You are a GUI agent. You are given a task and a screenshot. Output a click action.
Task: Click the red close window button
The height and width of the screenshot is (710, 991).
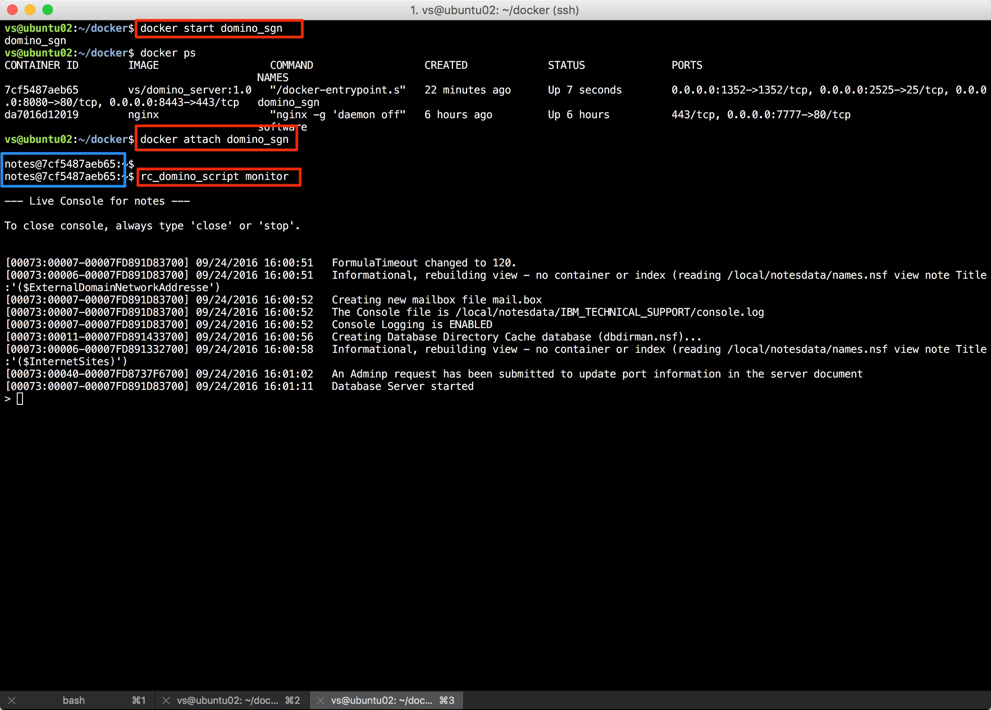click(x=12, y=10)
